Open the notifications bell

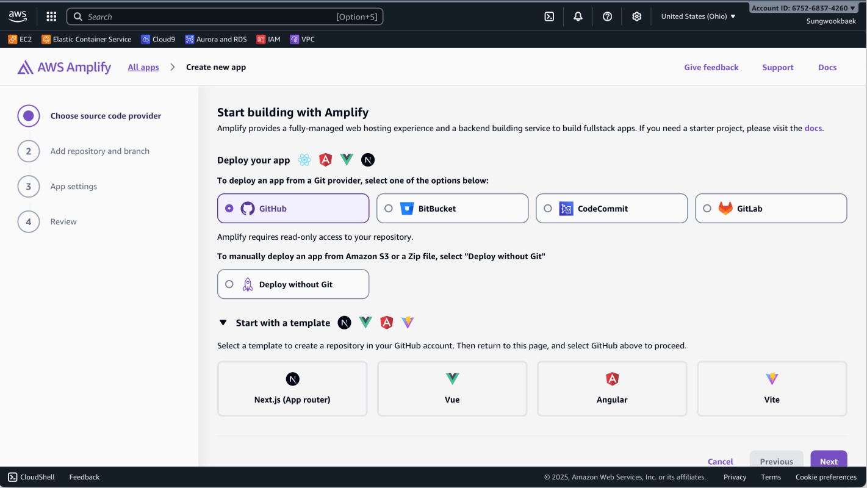pos(578,16)
